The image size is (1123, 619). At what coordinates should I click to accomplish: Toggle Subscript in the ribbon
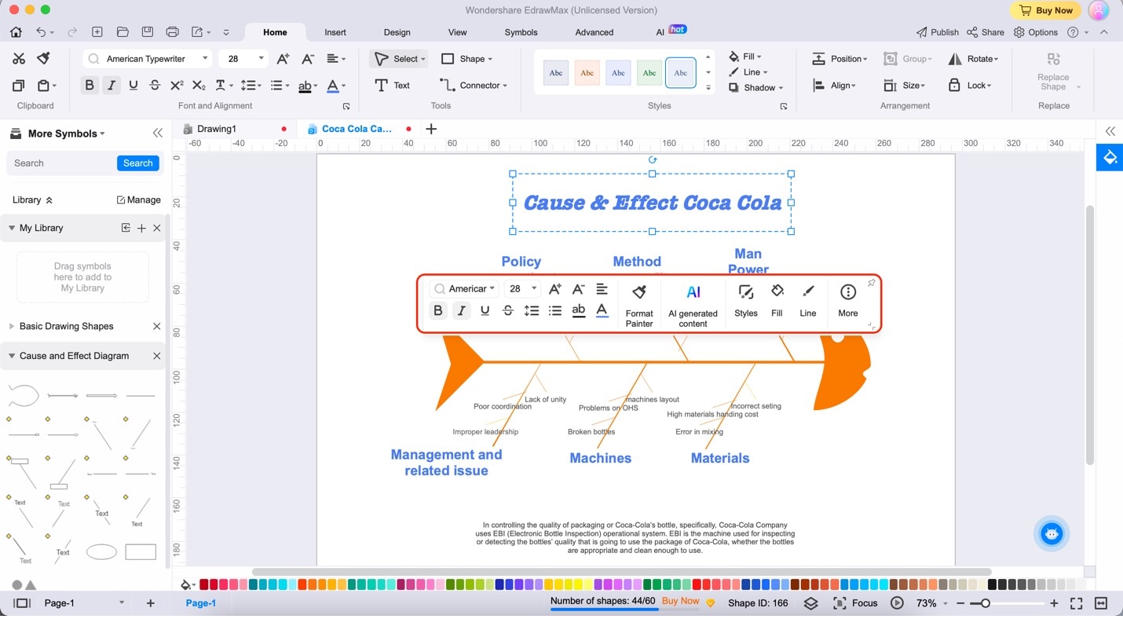click(x=199, y=85)
